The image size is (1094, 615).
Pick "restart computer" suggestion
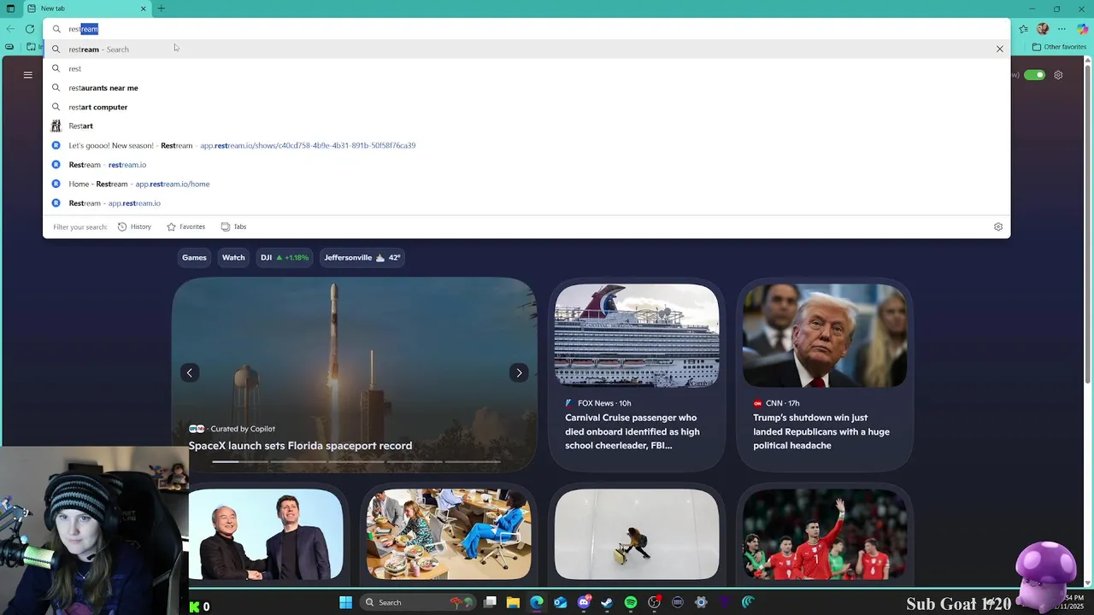[x=526, y=107]
